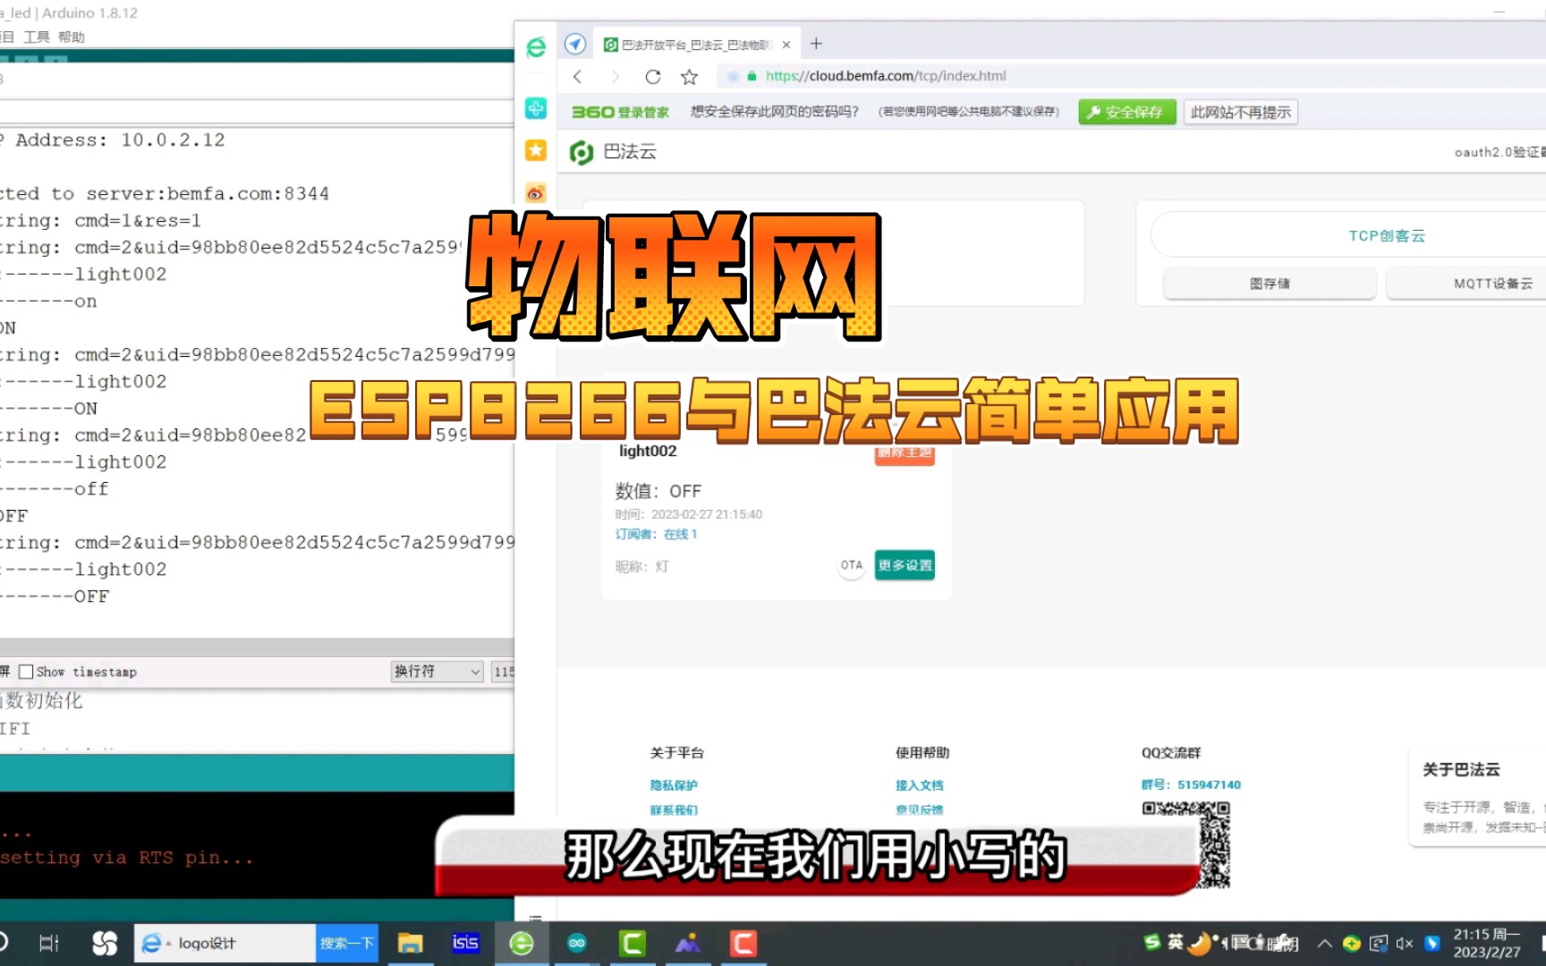Click the 安全保存 button
Screen dimensions: 1546x966
[x=1126, y=112]
